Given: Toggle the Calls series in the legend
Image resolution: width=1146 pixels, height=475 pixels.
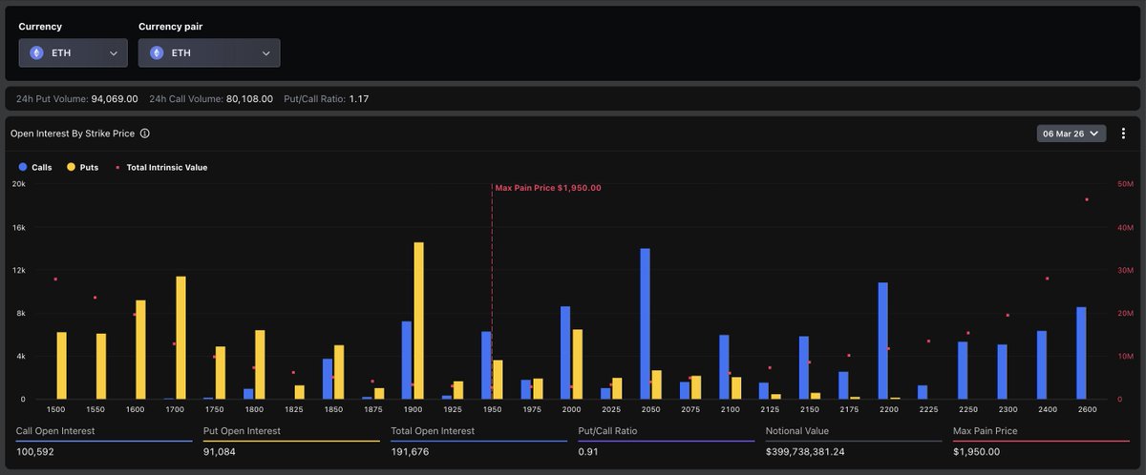Looking at the screenshot, I should pos(34,167).
